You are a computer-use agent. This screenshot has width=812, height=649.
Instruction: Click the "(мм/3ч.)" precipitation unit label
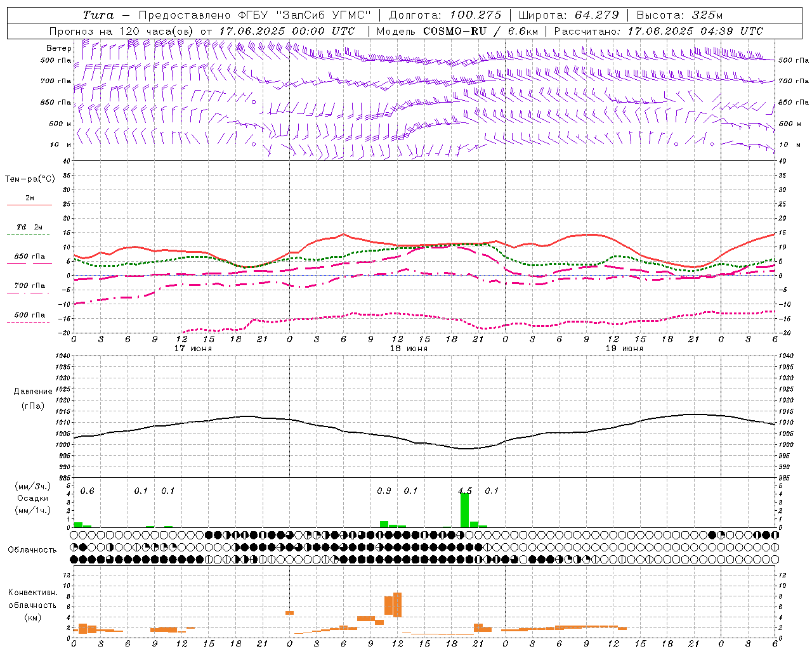[32, 487]
